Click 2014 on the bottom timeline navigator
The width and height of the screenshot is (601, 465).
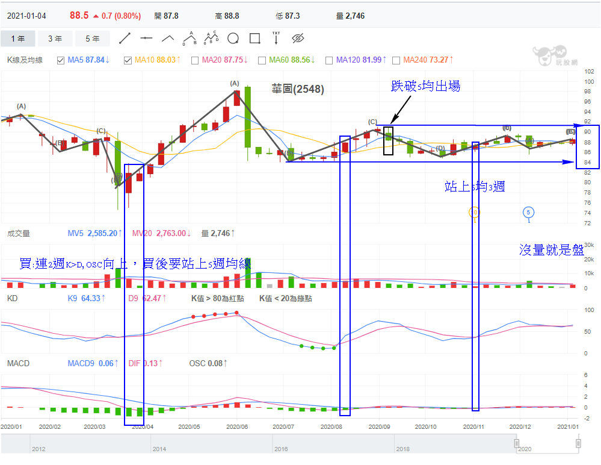pyautogui.click(x=159, y=449)
